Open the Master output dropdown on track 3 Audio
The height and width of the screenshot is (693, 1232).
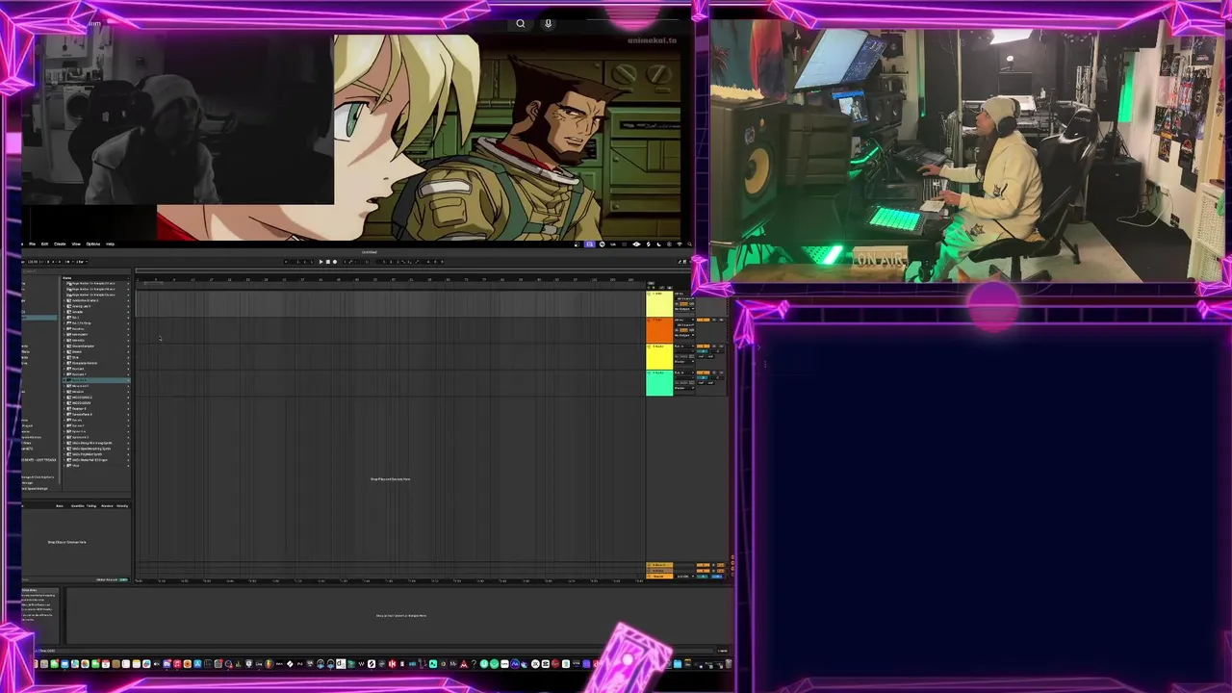[684, 362]
